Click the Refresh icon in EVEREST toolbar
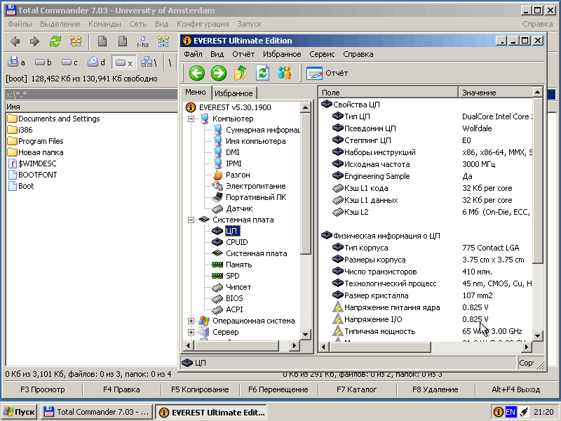Image resolution: width=561 pixels, height=421 pixels. click(x=263, y=73)
